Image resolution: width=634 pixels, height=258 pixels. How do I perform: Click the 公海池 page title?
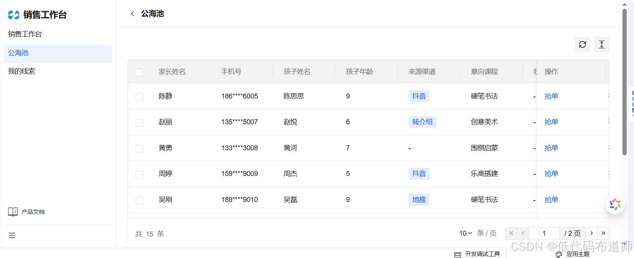153,14
